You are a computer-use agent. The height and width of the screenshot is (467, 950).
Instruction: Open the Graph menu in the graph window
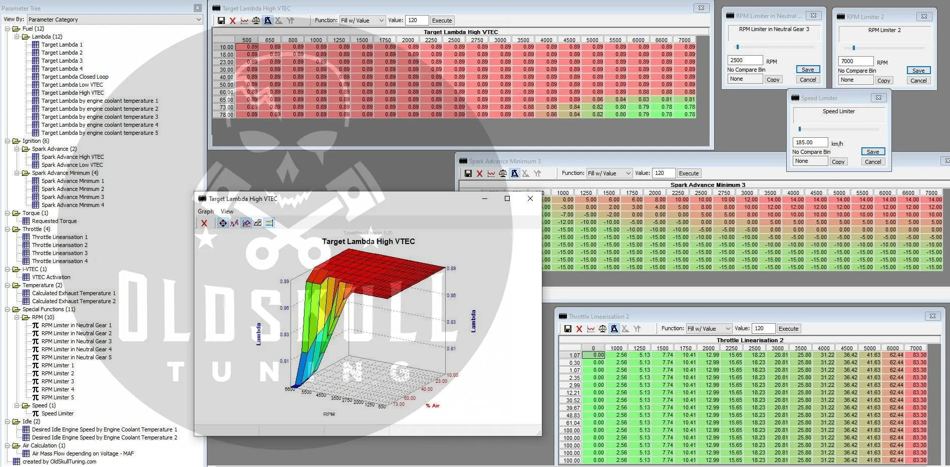(205, 211)
